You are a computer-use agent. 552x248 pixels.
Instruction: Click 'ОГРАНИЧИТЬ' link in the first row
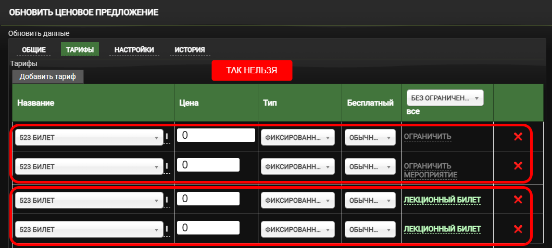pyautogui.click(x=428, y=137)
